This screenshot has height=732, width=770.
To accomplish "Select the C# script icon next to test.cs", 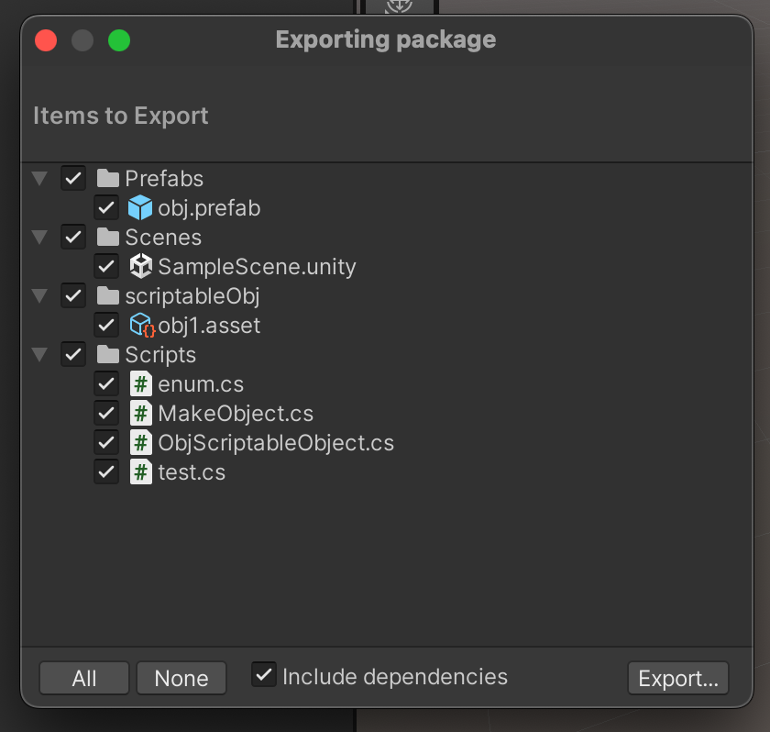I will [139, 471].
